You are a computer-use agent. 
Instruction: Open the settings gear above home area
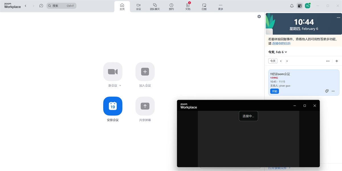tap(259, 16)
